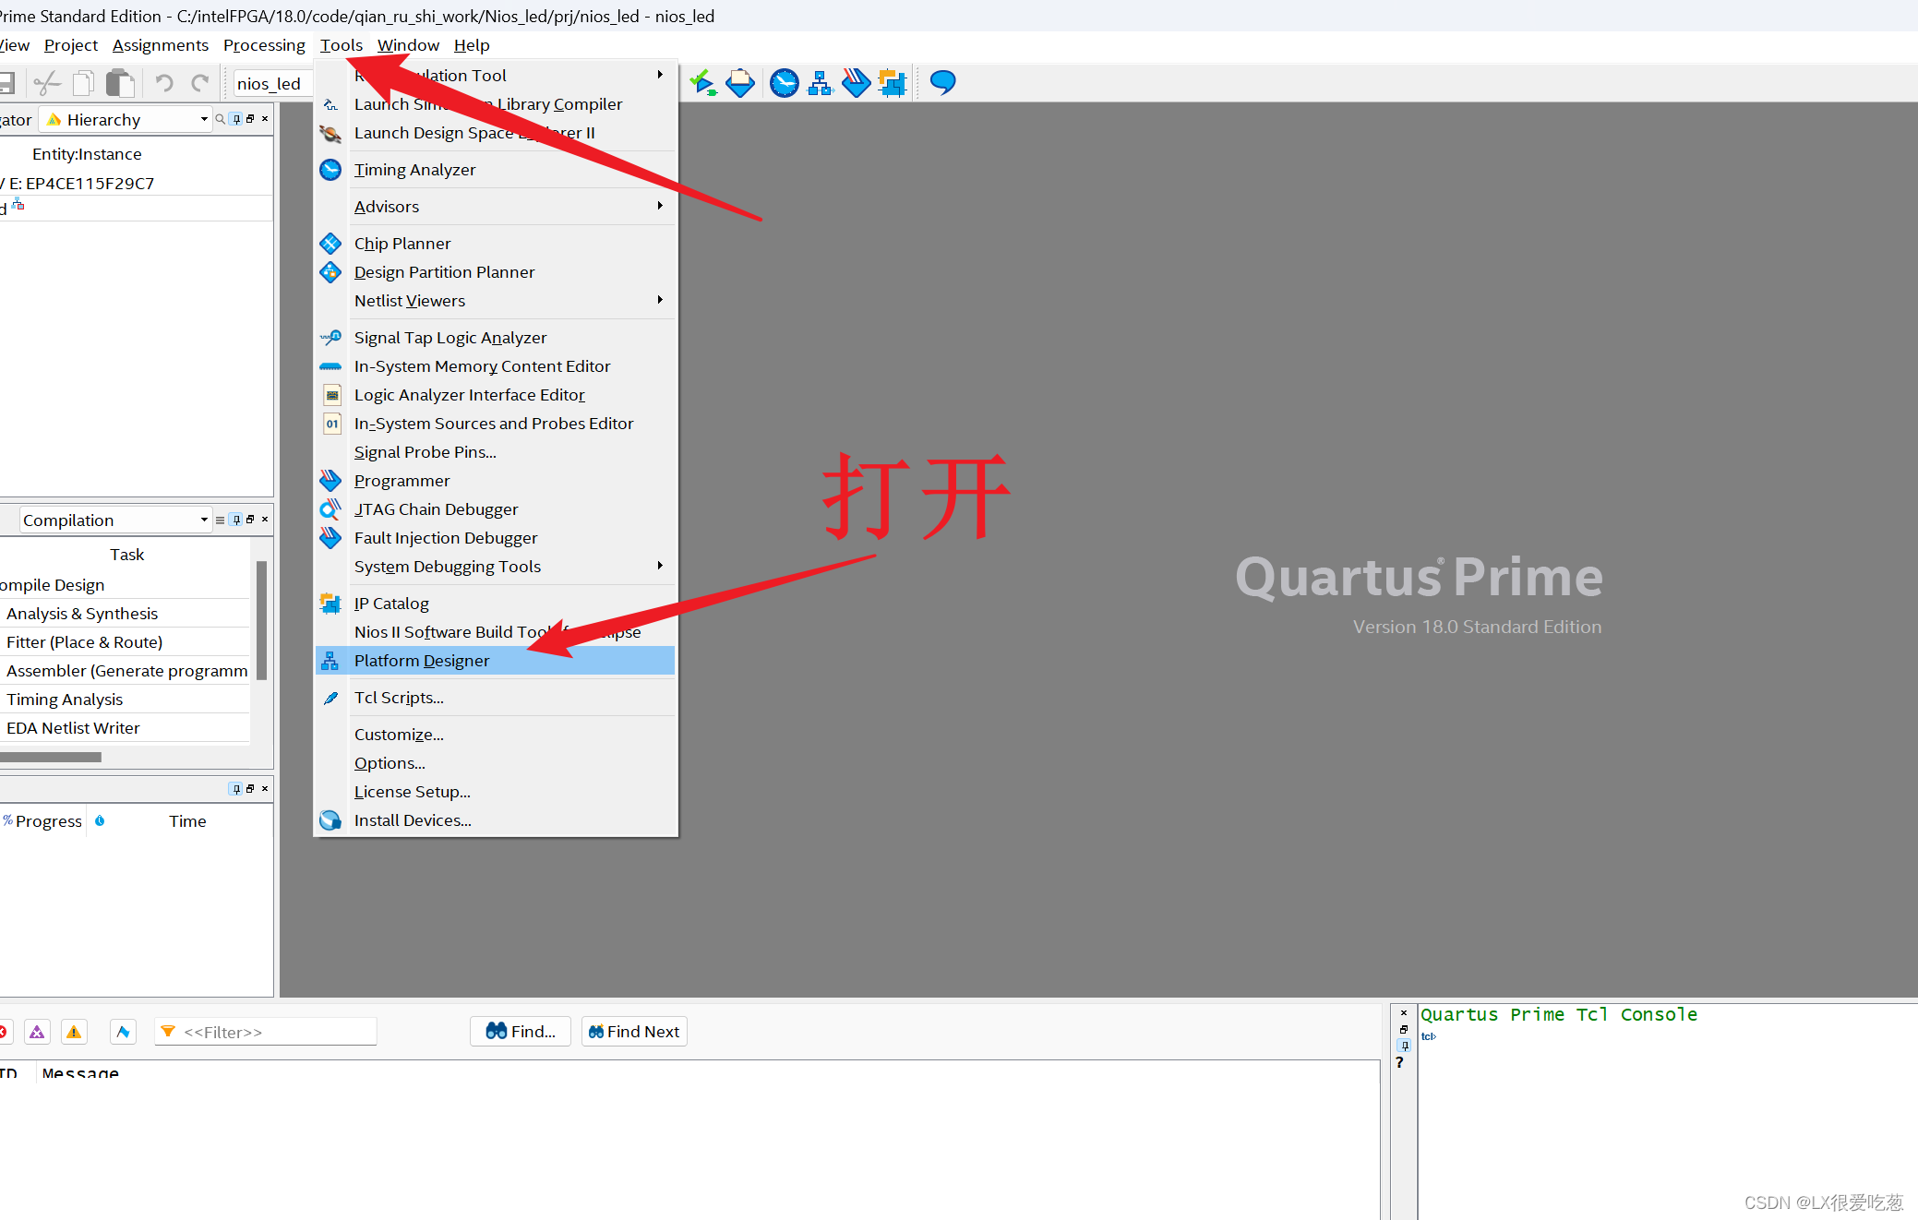Image resolution: width=1918 pixels, height=1220 pixels.
Task: Toggle the blue flag messages filter
Action: [123, 1032]
